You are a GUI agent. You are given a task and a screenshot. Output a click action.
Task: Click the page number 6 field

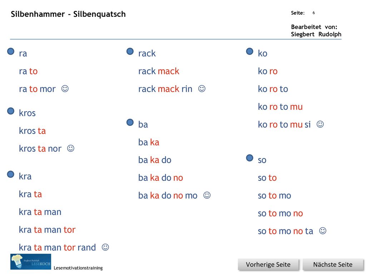(314, 13)
